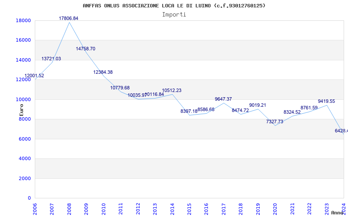Select data label 13721.03
The width and height of the screenshot is (348, 217).
click(x=51, y=59)
